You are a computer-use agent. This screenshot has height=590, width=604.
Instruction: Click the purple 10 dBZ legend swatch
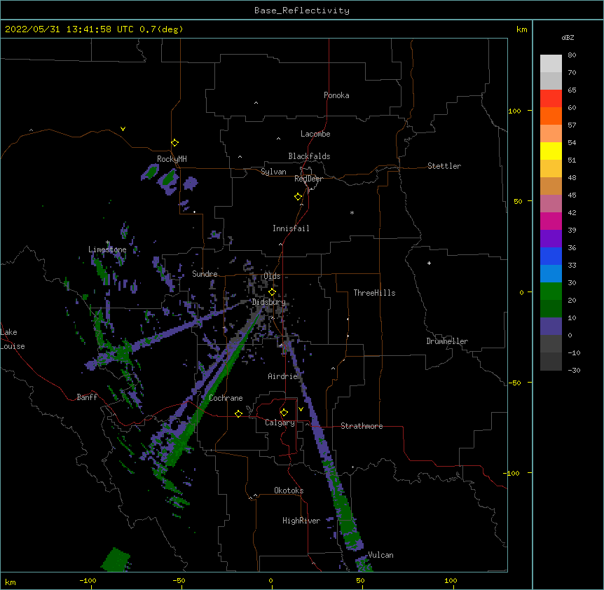click(x=551, y=327)
